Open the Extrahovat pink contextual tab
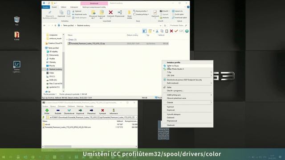Screen dimensions: 285x160 94,3
